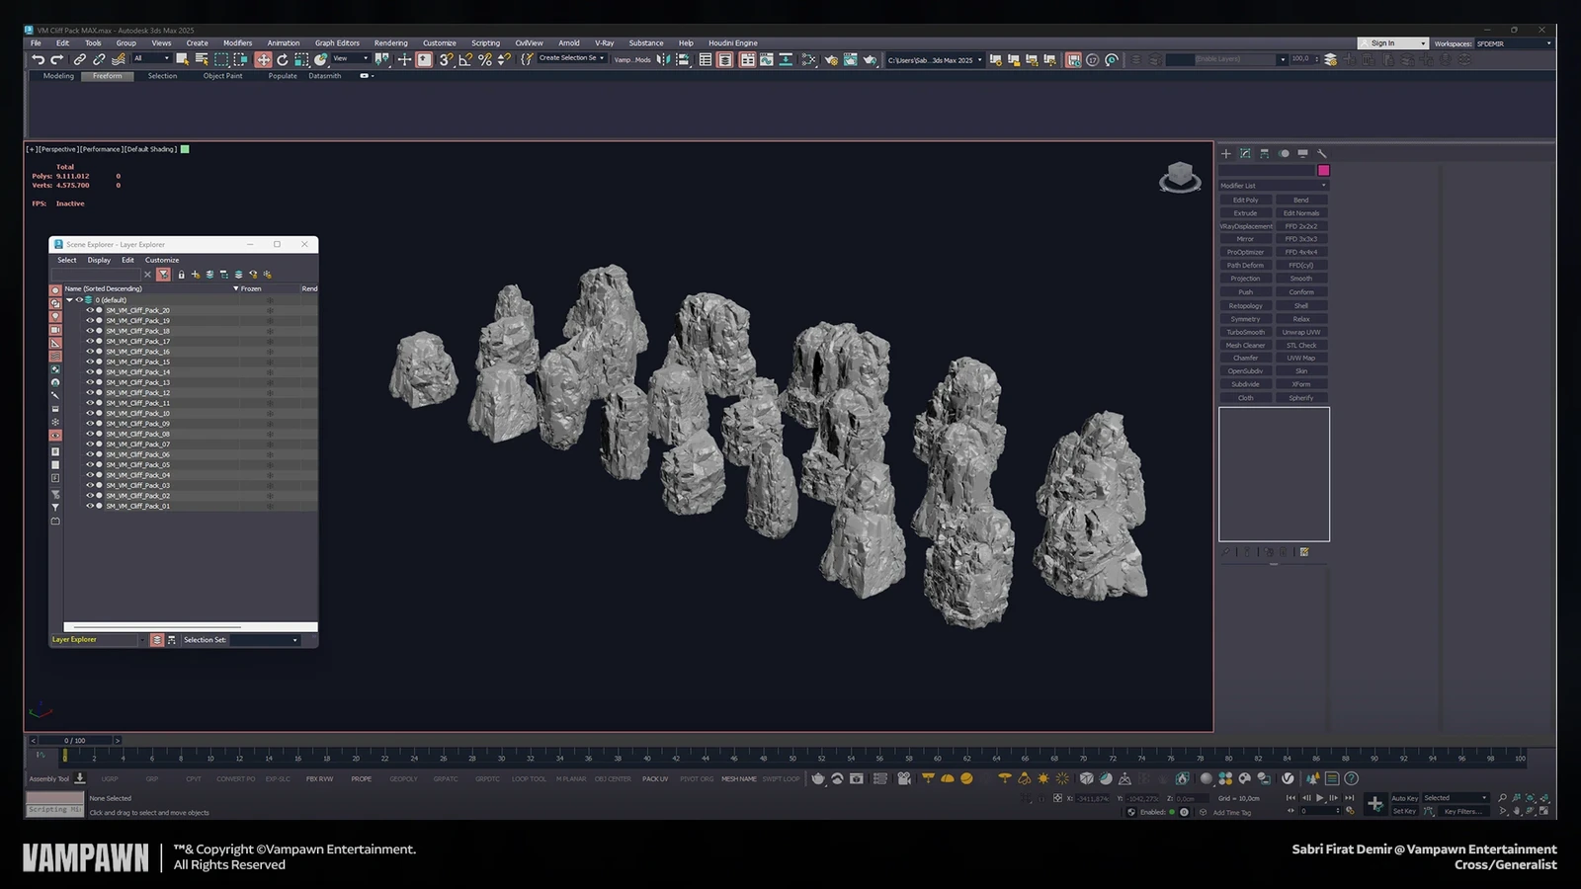Click the TurboSmooth modifier button
The width and height of the screenshot is (1581, 889).
[1245, 332]
